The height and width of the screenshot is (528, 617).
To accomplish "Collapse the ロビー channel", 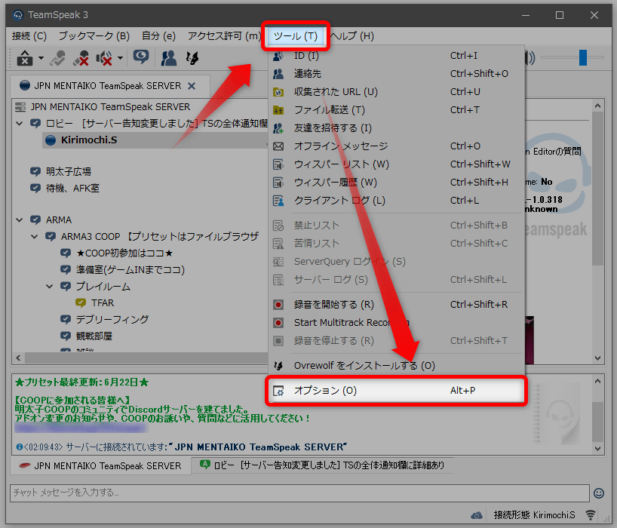I will [x=20, y=124].
